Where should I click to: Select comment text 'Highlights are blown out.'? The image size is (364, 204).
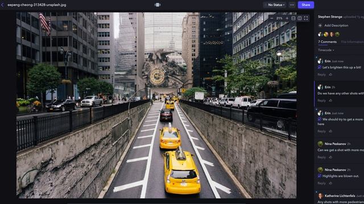coord(341,176)
